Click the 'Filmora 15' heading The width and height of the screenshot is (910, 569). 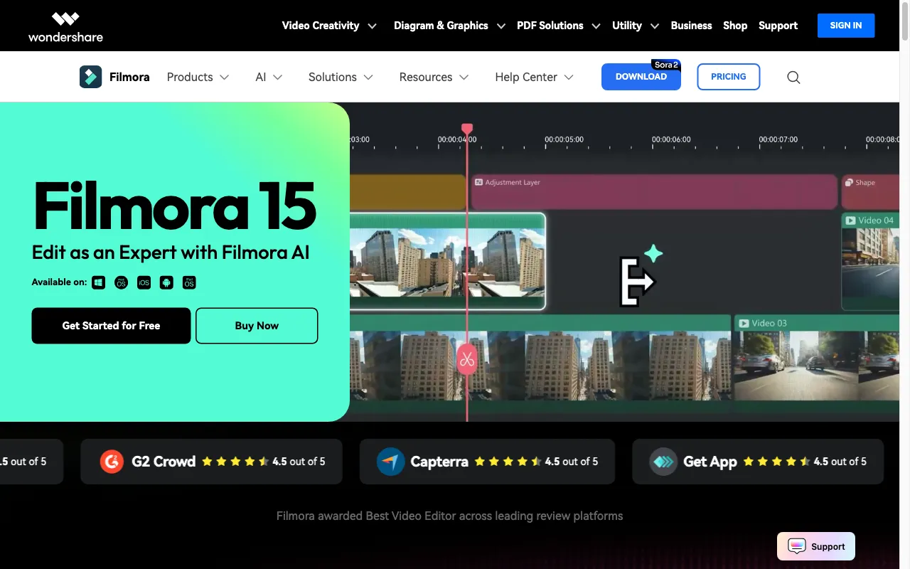click(175, 206)
